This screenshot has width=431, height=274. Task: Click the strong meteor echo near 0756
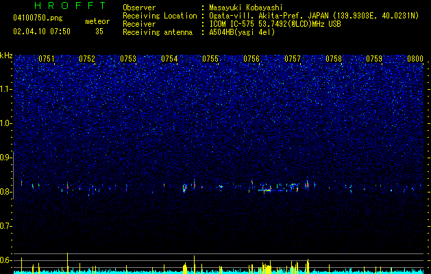coord(266,189)
